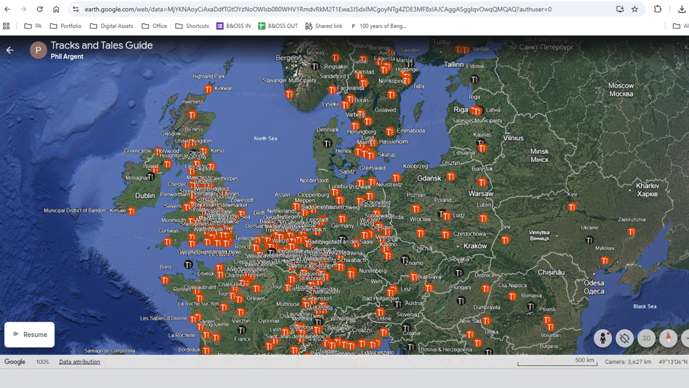Image resolution: width=689 pixels, height=388 pixels.
Task: Open the browser apps grid icon
Action: 6,26
